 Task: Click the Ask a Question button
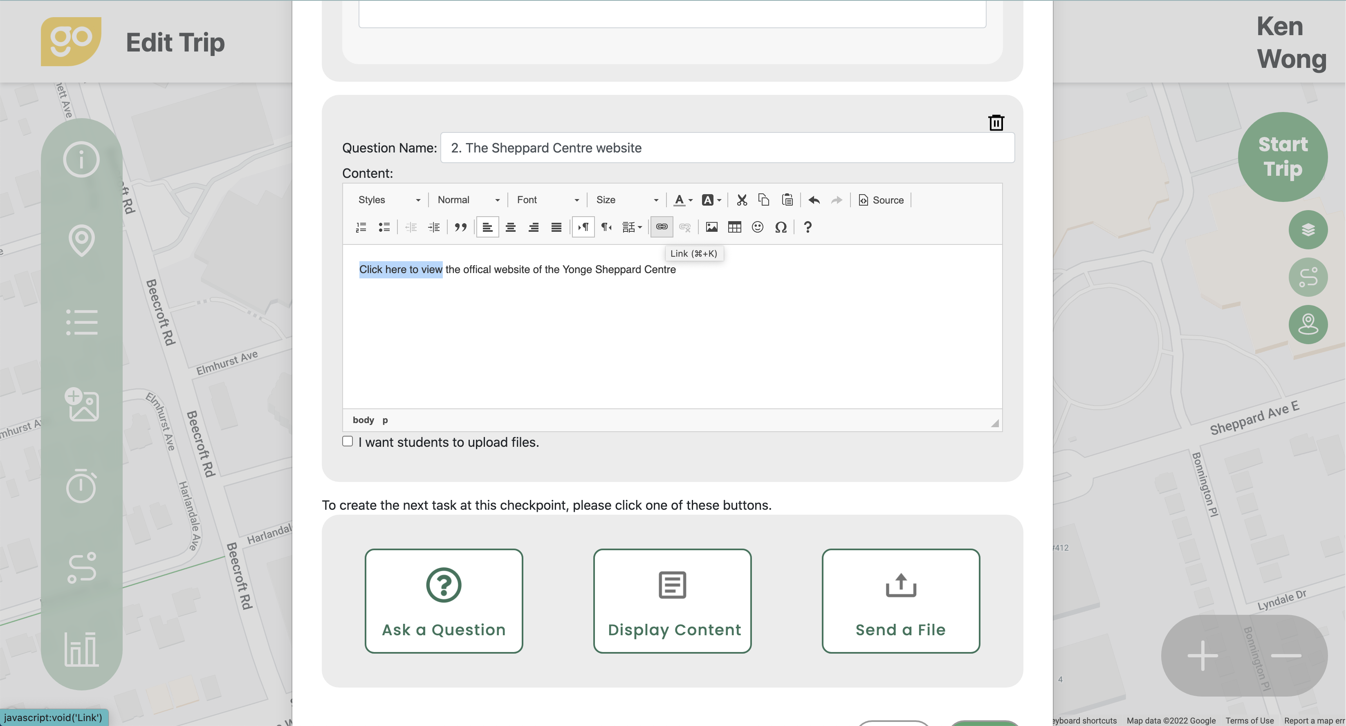coord(444,601)
